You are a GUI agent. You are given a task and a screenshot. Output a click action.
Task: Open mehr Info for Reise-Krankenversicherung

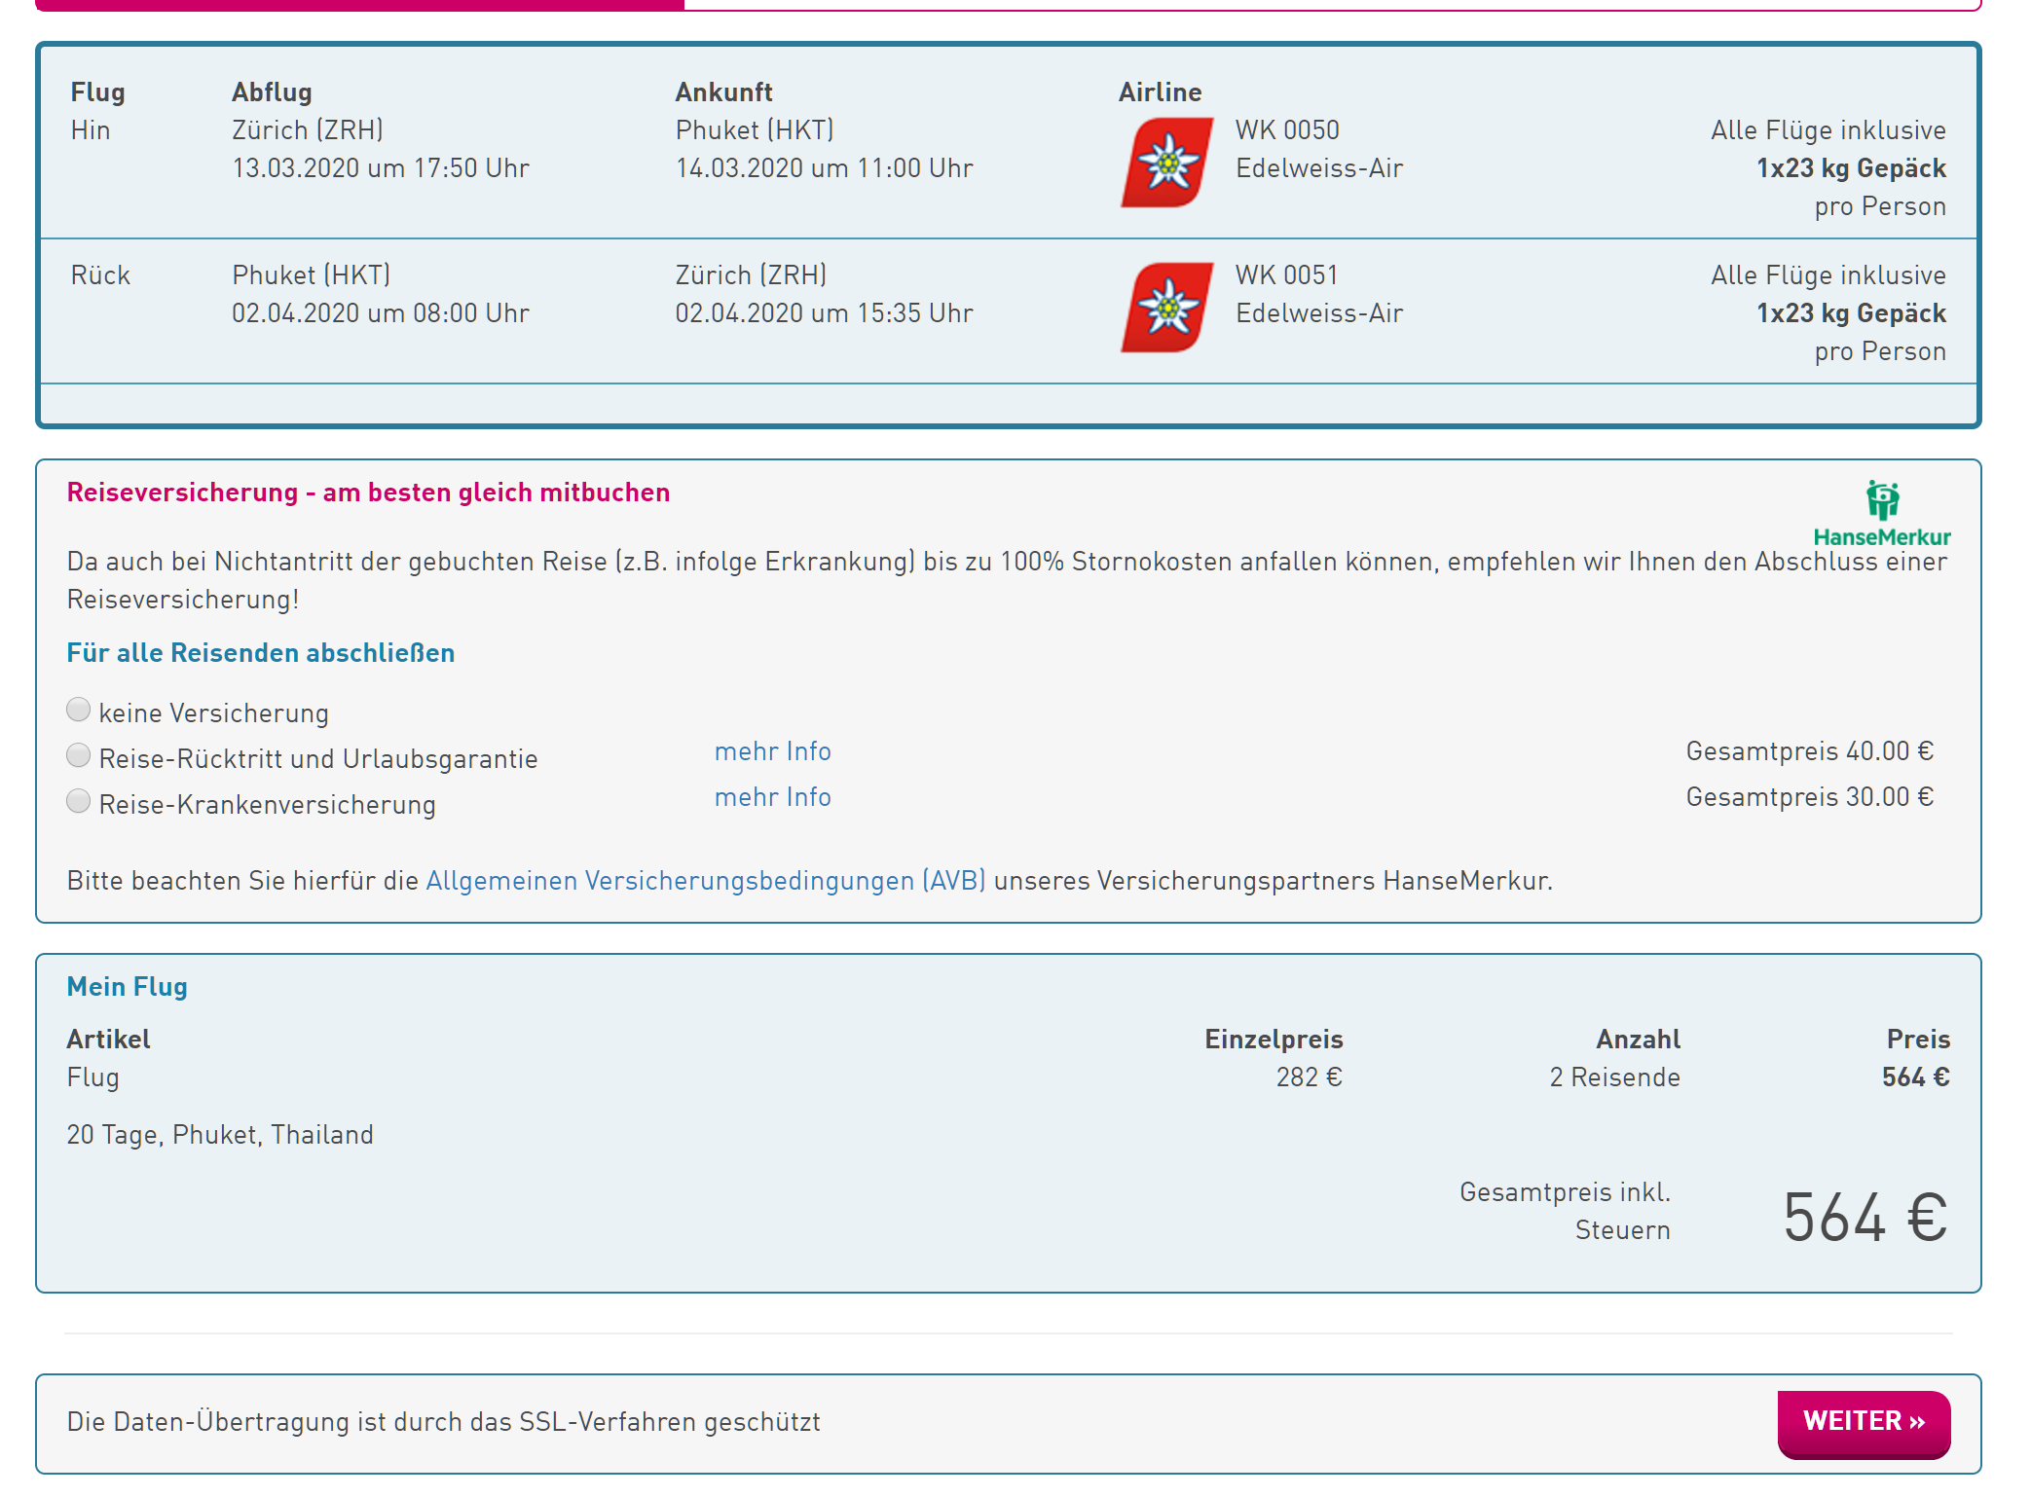(772, 797)
